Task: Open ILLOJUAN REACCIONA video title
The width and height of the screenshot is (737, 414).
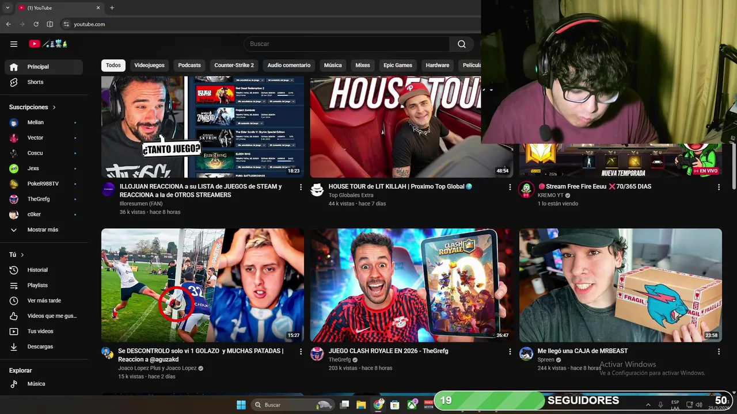Action: [201, 190]
